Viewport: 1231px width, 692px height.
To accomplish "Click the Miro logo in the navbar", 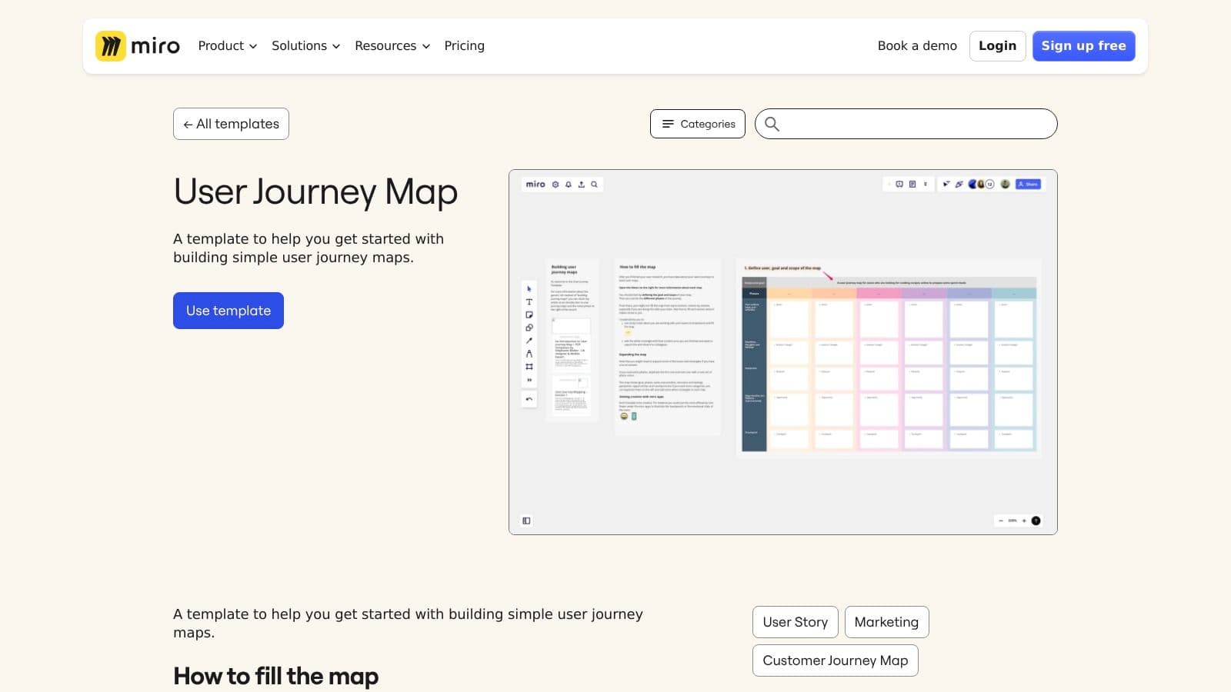I will click(138, 46).
